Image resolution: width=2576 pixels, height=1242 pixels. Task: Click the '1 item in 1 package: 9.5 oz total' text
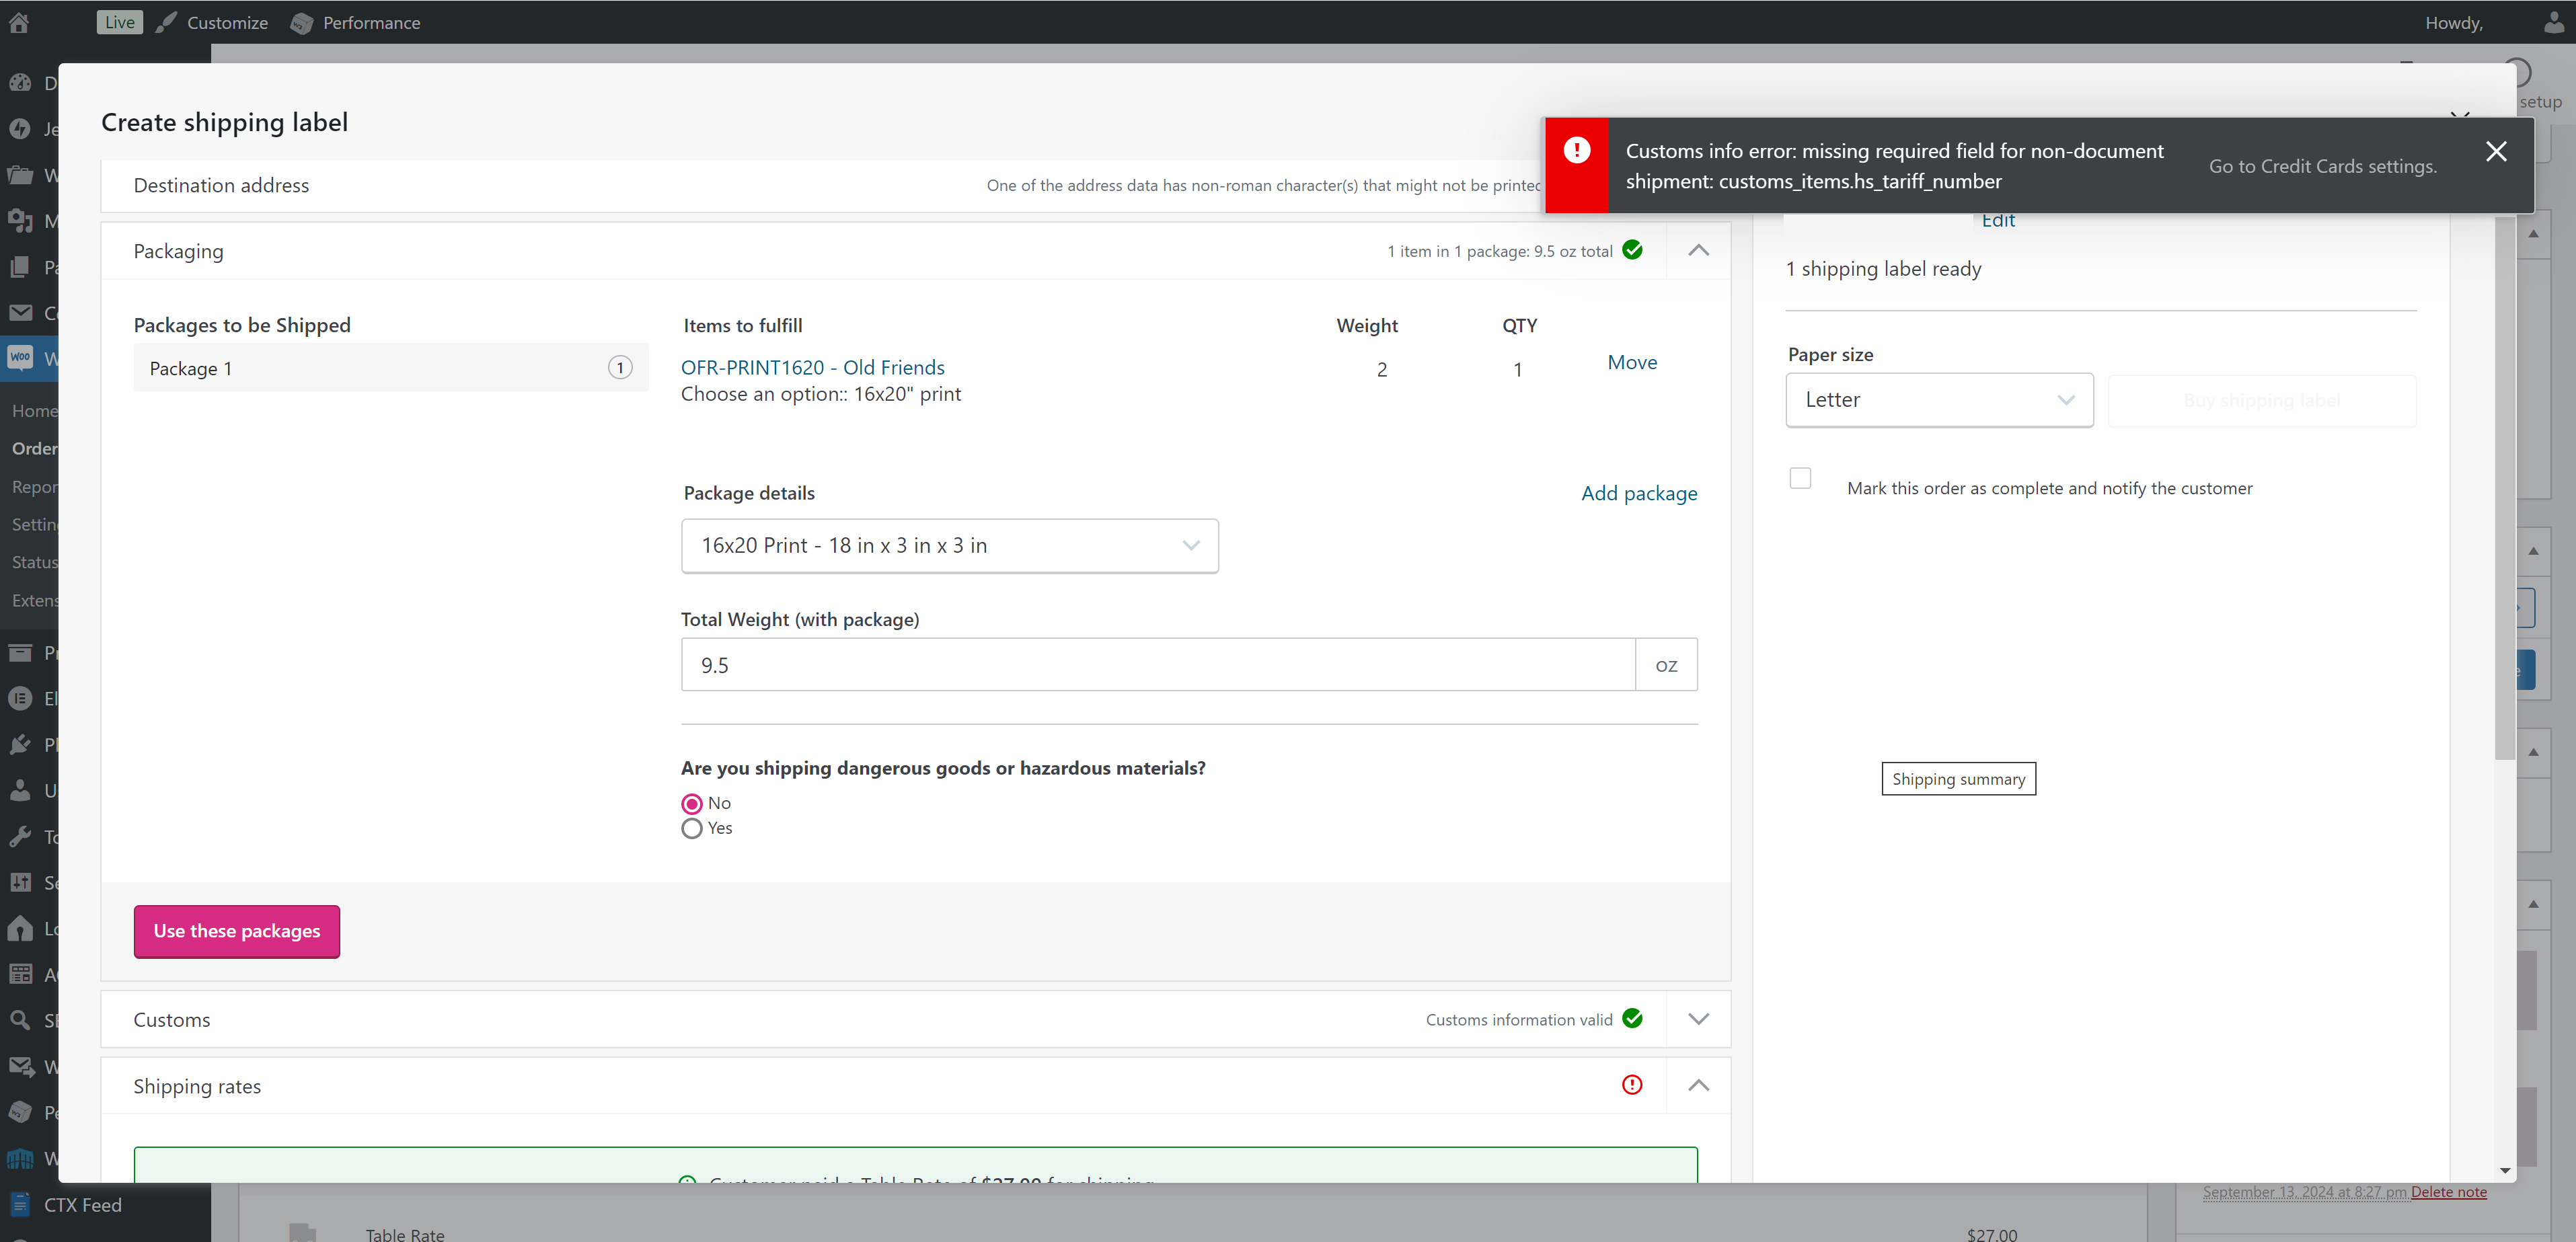coord(1499,251)
